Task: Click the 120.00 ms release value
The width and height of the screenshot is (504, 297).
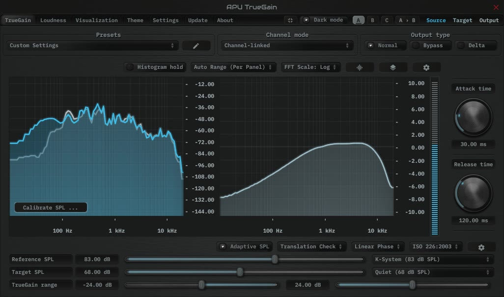Action: pos(473,220)
